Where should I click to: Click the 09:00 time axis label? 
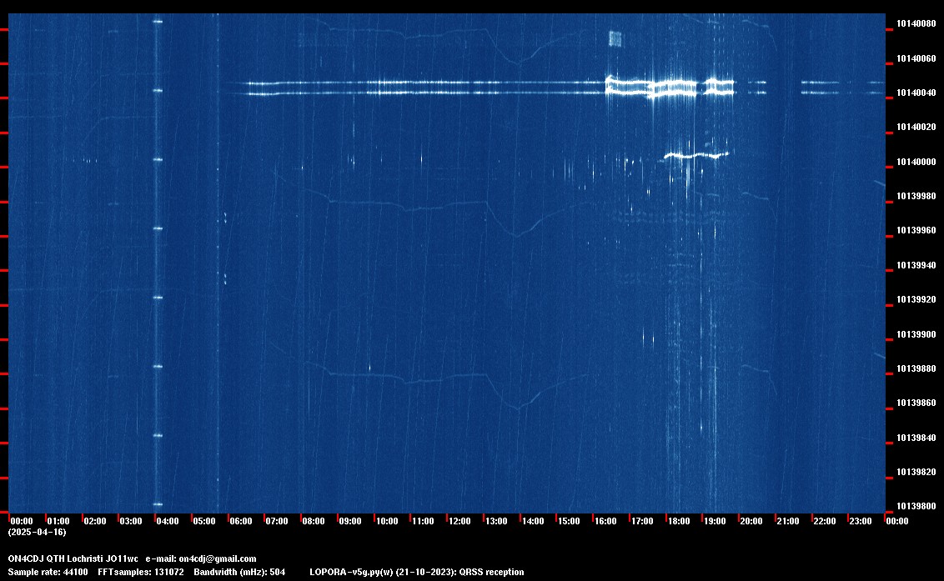pyautogui.click(x=350, y=521)
